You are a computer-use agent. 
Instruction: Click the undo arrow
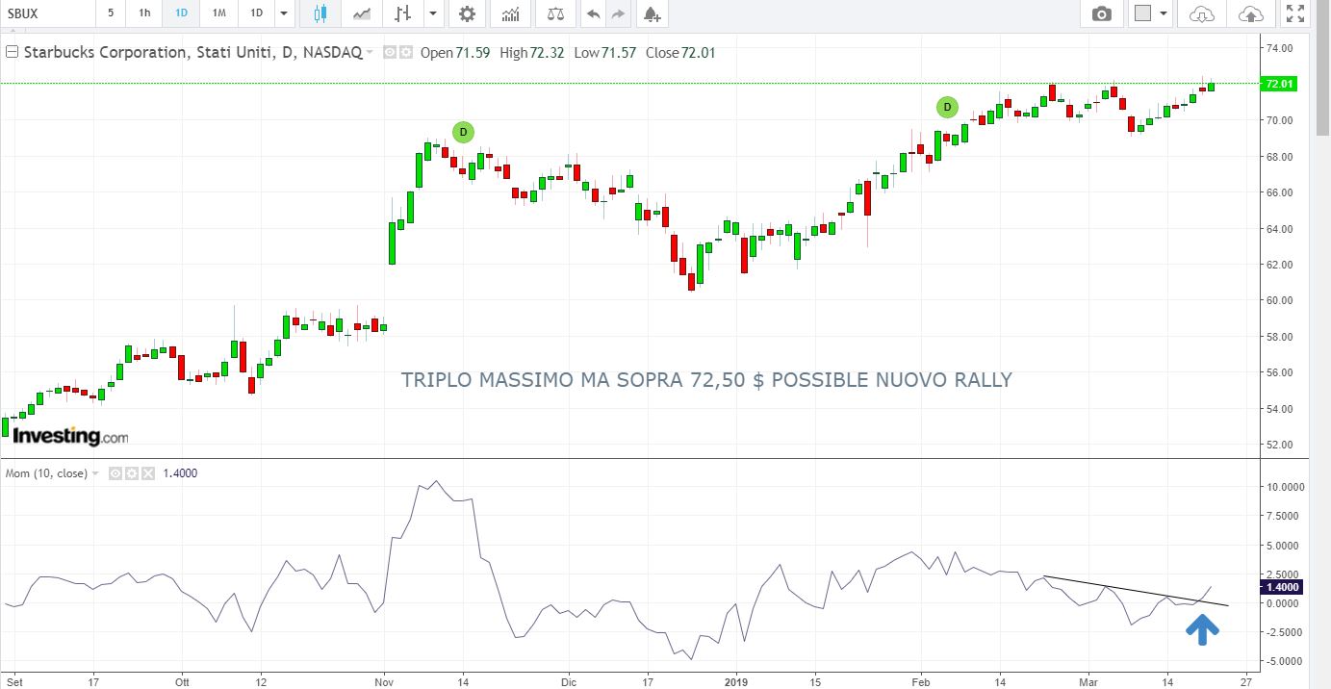[x=593, y=13]
